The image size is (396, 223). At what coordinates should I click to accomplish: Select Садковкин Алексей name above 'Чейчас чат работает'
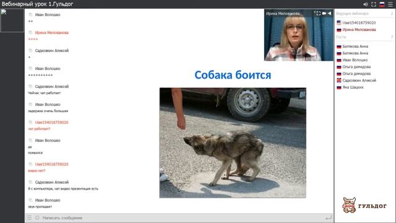click(x=52, y=87)
